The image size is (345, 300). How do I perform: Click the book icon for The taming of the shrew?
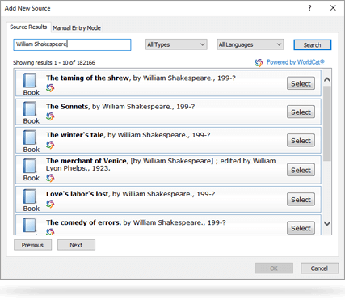point(30,80)
